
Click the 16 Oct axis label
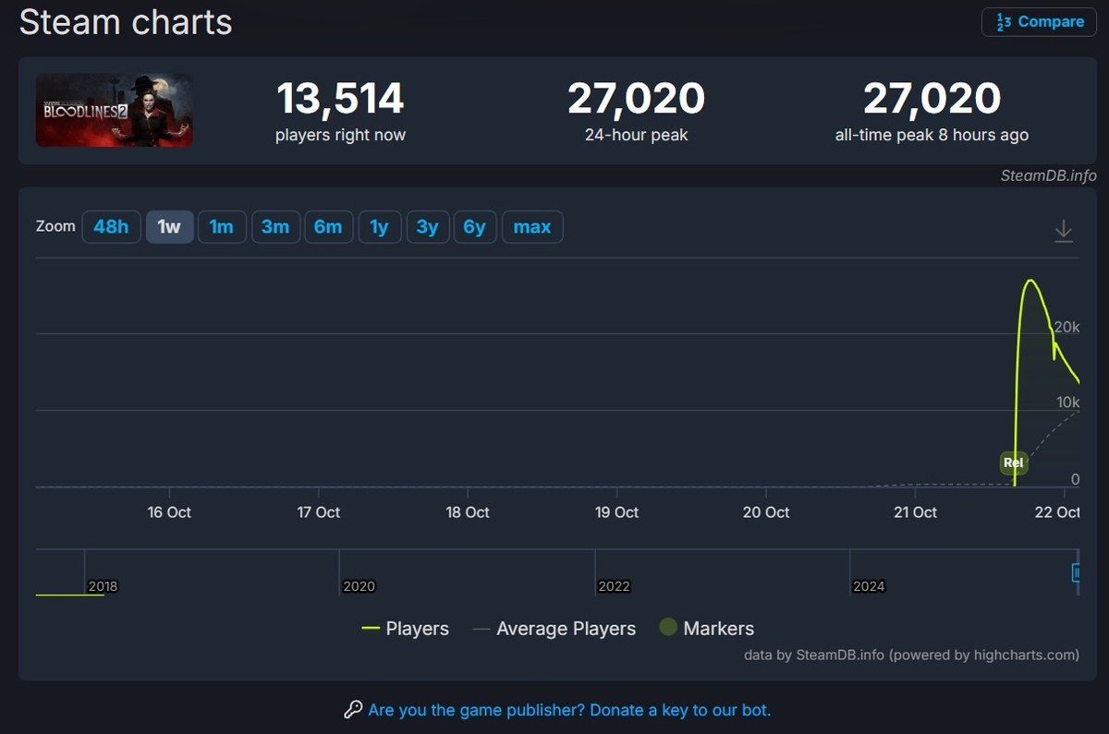click(x=169, y=512)
